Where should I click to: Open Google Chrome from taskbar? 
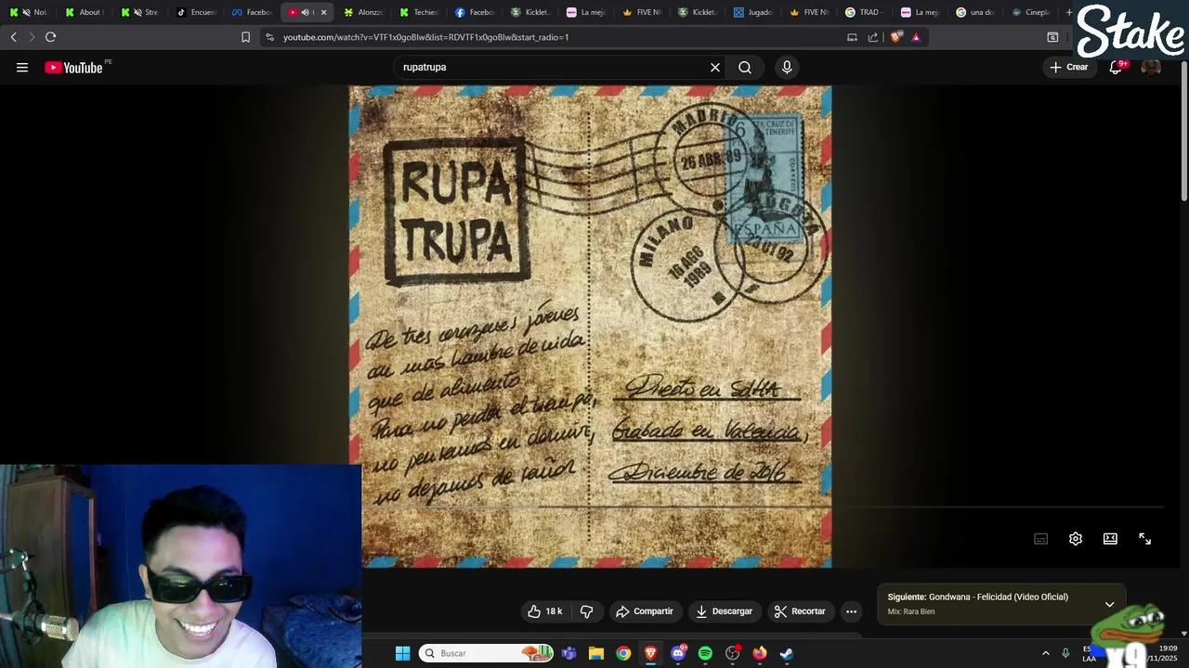(623, 653)
